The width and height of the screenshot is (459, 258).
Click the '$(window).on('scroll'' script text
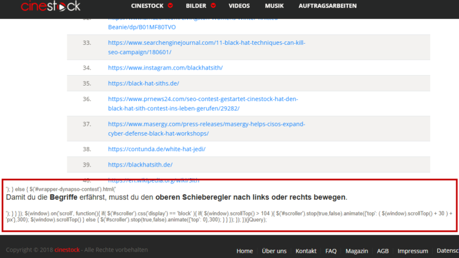pyautogui.click(x=50, y=214)
